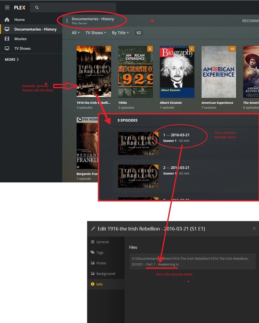
Task: Click episode title 2 — 2016-03-21
Action: pos(176,168)
